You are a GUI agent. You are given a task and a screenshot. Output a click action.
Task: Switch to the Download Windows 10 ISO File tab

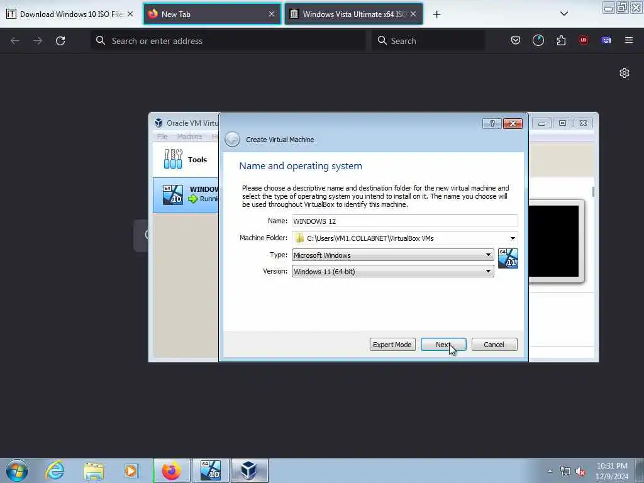[x=70, y=14]
